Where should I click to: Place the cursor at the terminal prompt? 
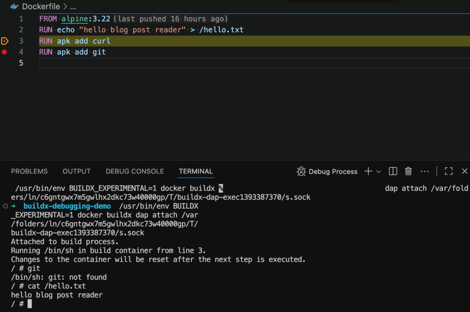pos(29,303)
